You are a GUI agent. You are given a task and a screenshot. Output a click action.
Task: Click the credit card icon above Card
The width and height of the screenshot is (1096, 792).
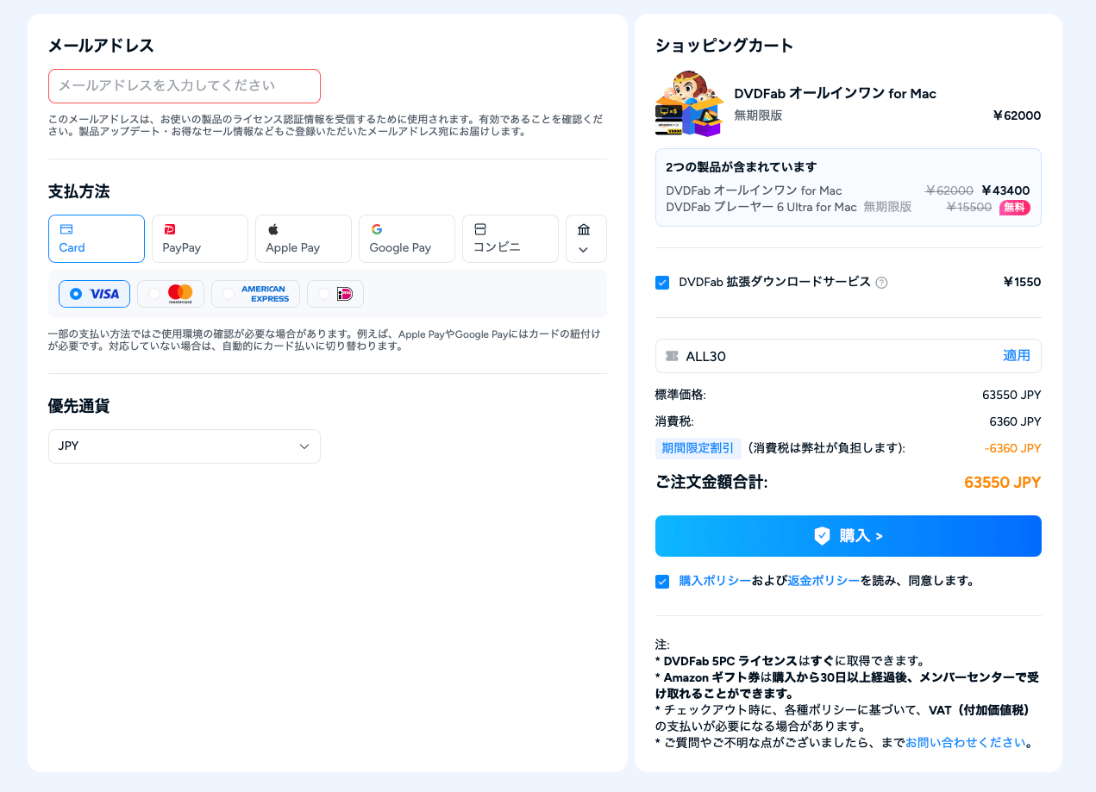point(66,229)
